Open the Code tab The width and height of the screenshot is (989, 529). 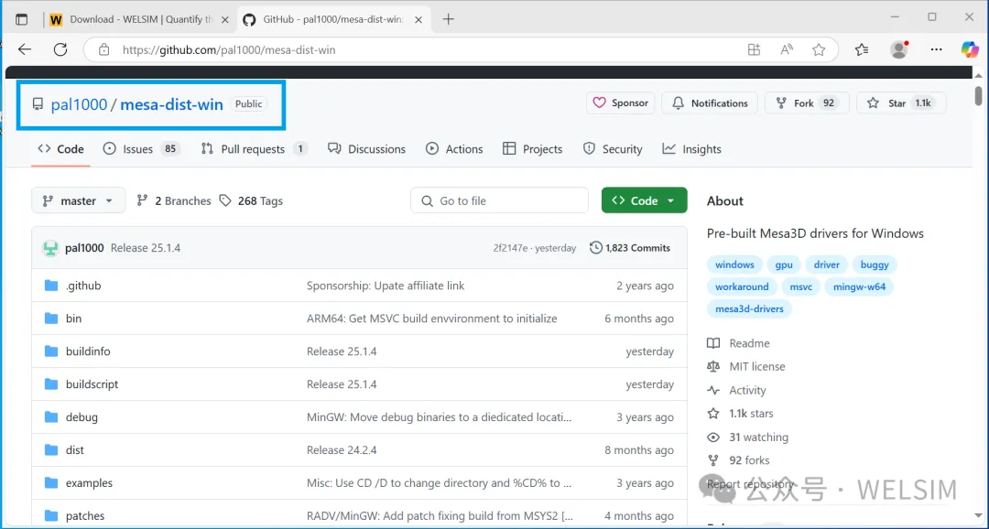click(60, 149)
